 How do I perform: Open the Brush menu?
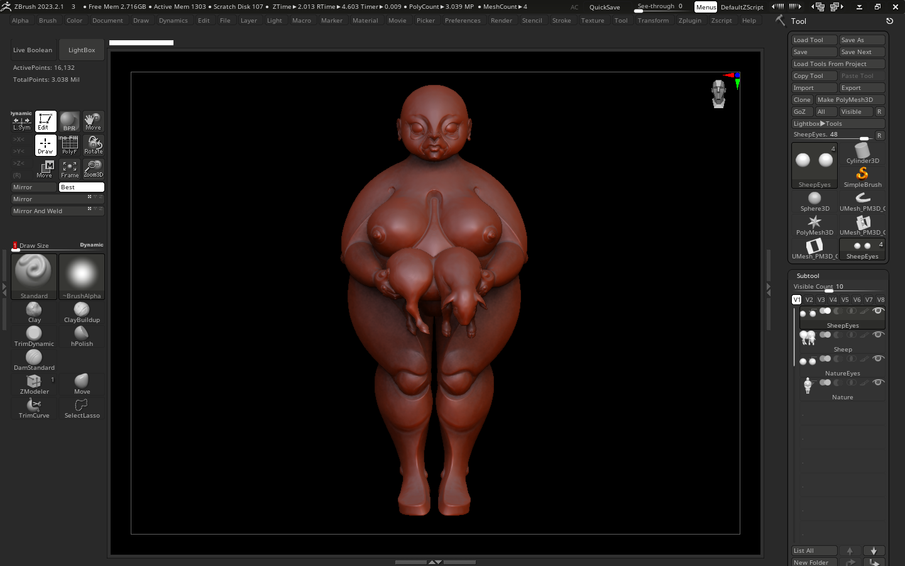(48, 21)
